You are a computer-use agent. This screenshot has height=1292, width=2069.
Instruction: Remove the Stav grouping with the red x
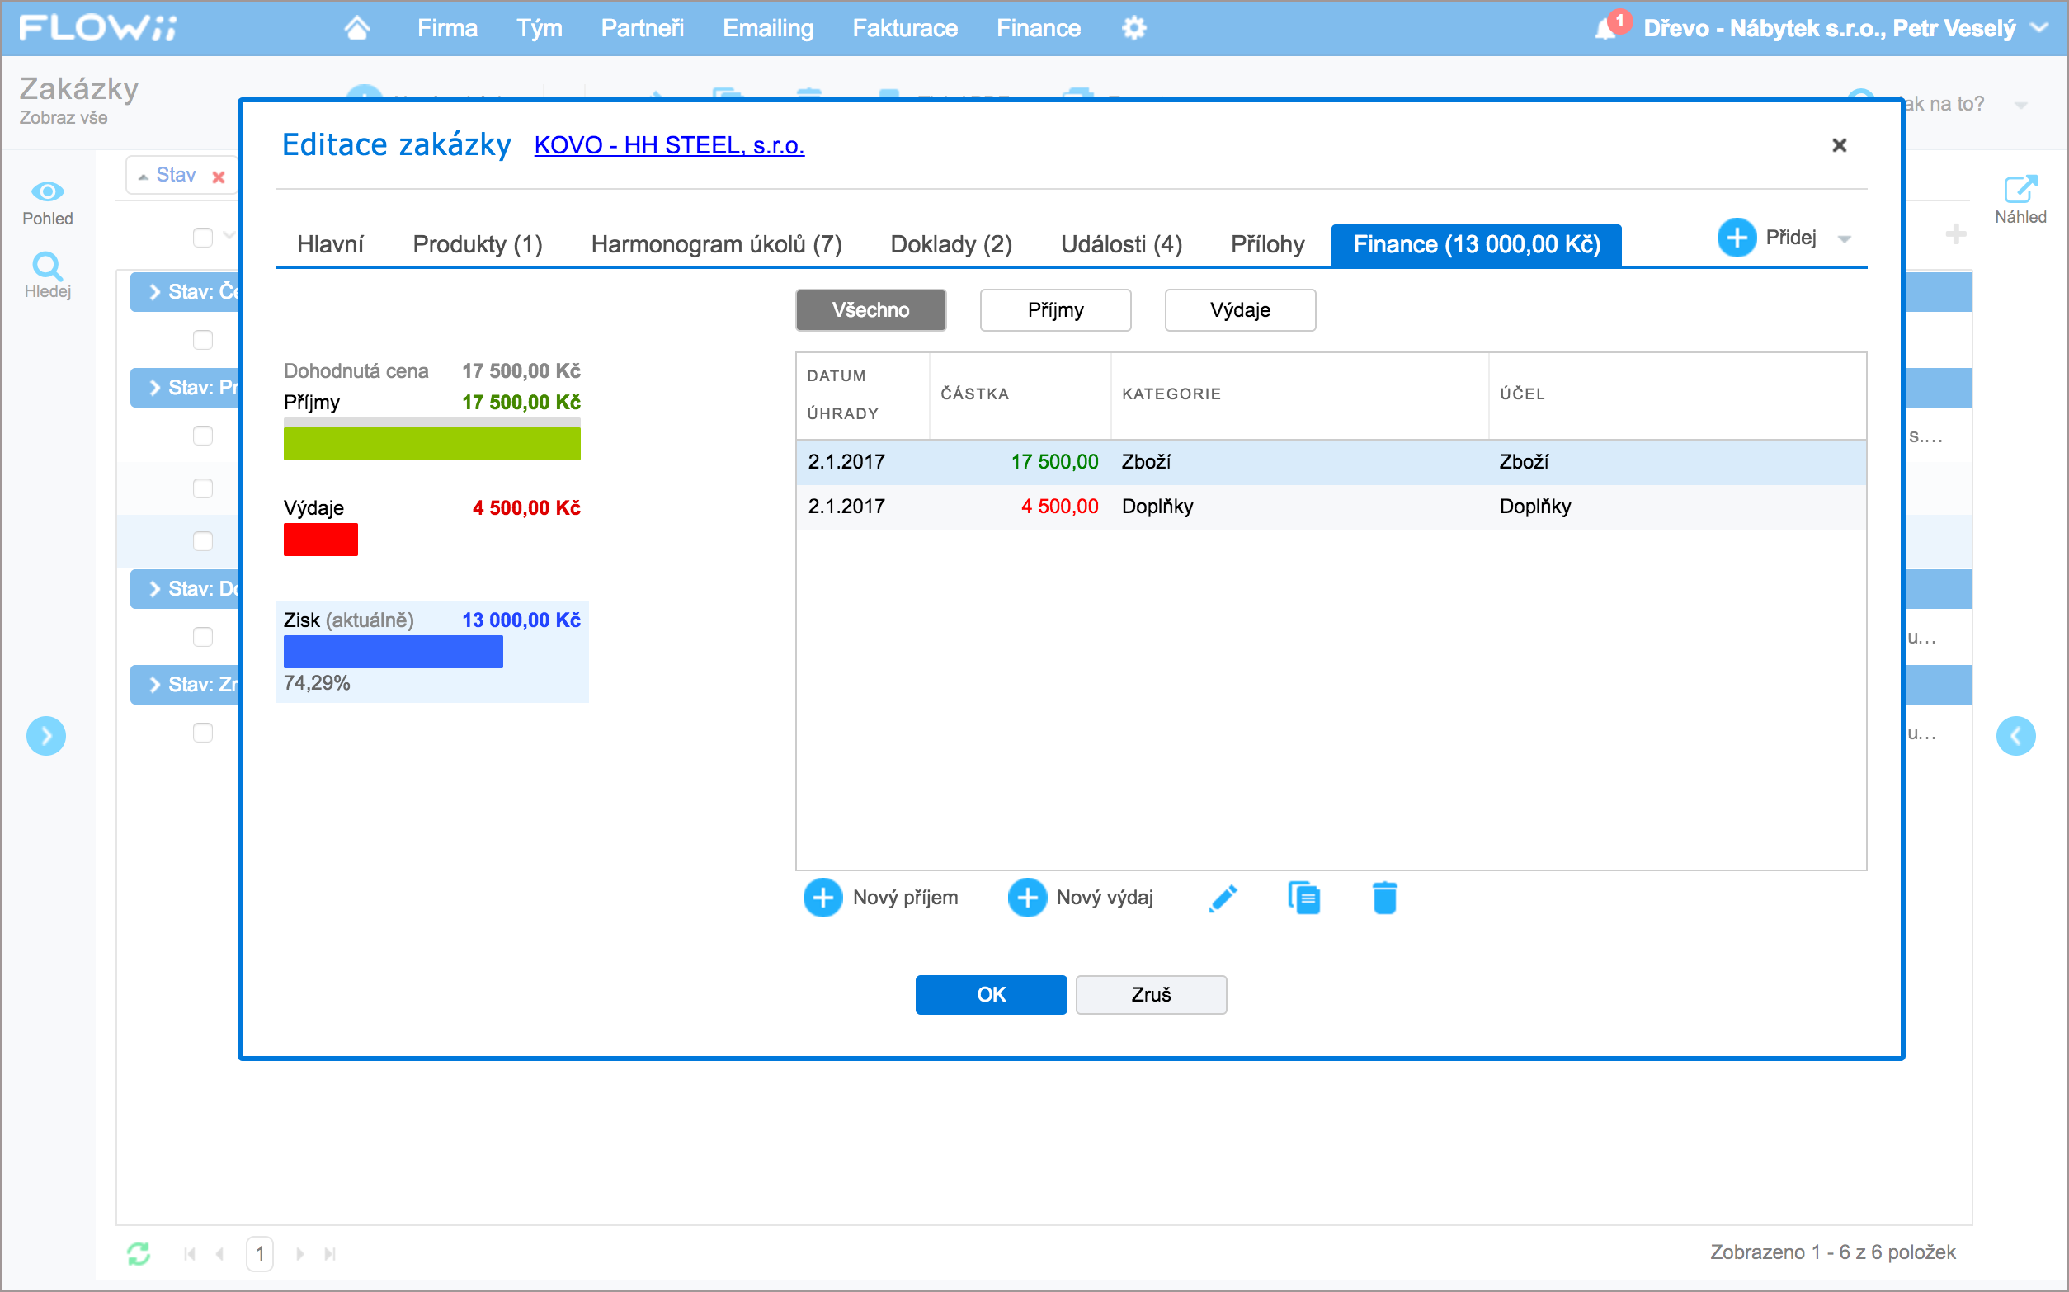click(219, 177)
